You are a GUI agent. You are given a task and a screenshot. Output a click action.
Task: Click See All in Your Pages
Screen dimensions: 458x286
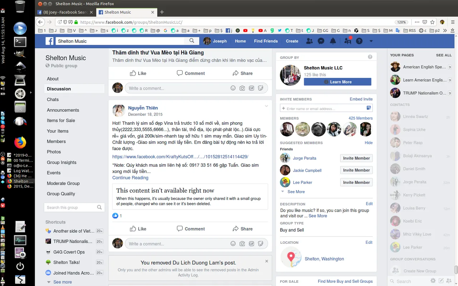[x=444, y=55]
